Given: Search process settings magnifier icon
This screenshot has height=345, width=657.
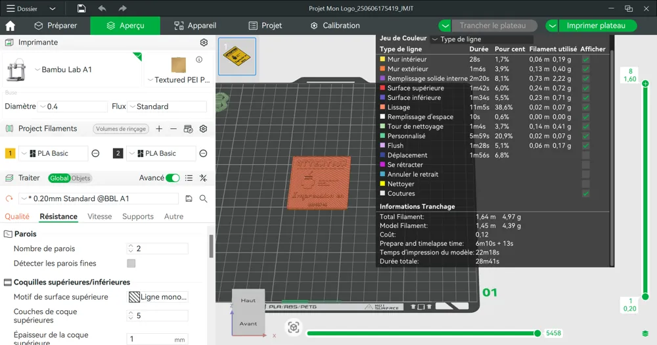Looking at the screenshot, I should pyautogui.click(x=203, y=198).
